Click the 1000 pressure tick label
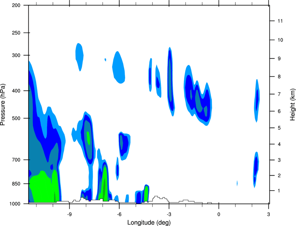The width and height of the screenshot is (296, 226). pos(15,204)
